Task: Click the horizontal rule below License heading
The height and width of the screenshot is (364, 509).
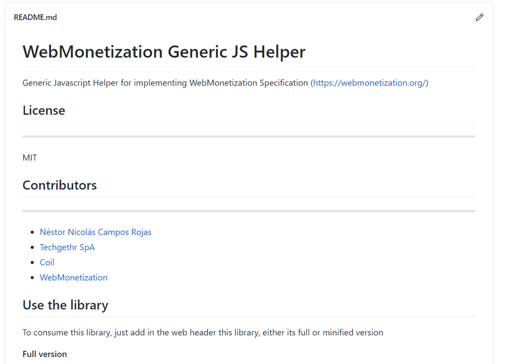Action: pos(249,137)
